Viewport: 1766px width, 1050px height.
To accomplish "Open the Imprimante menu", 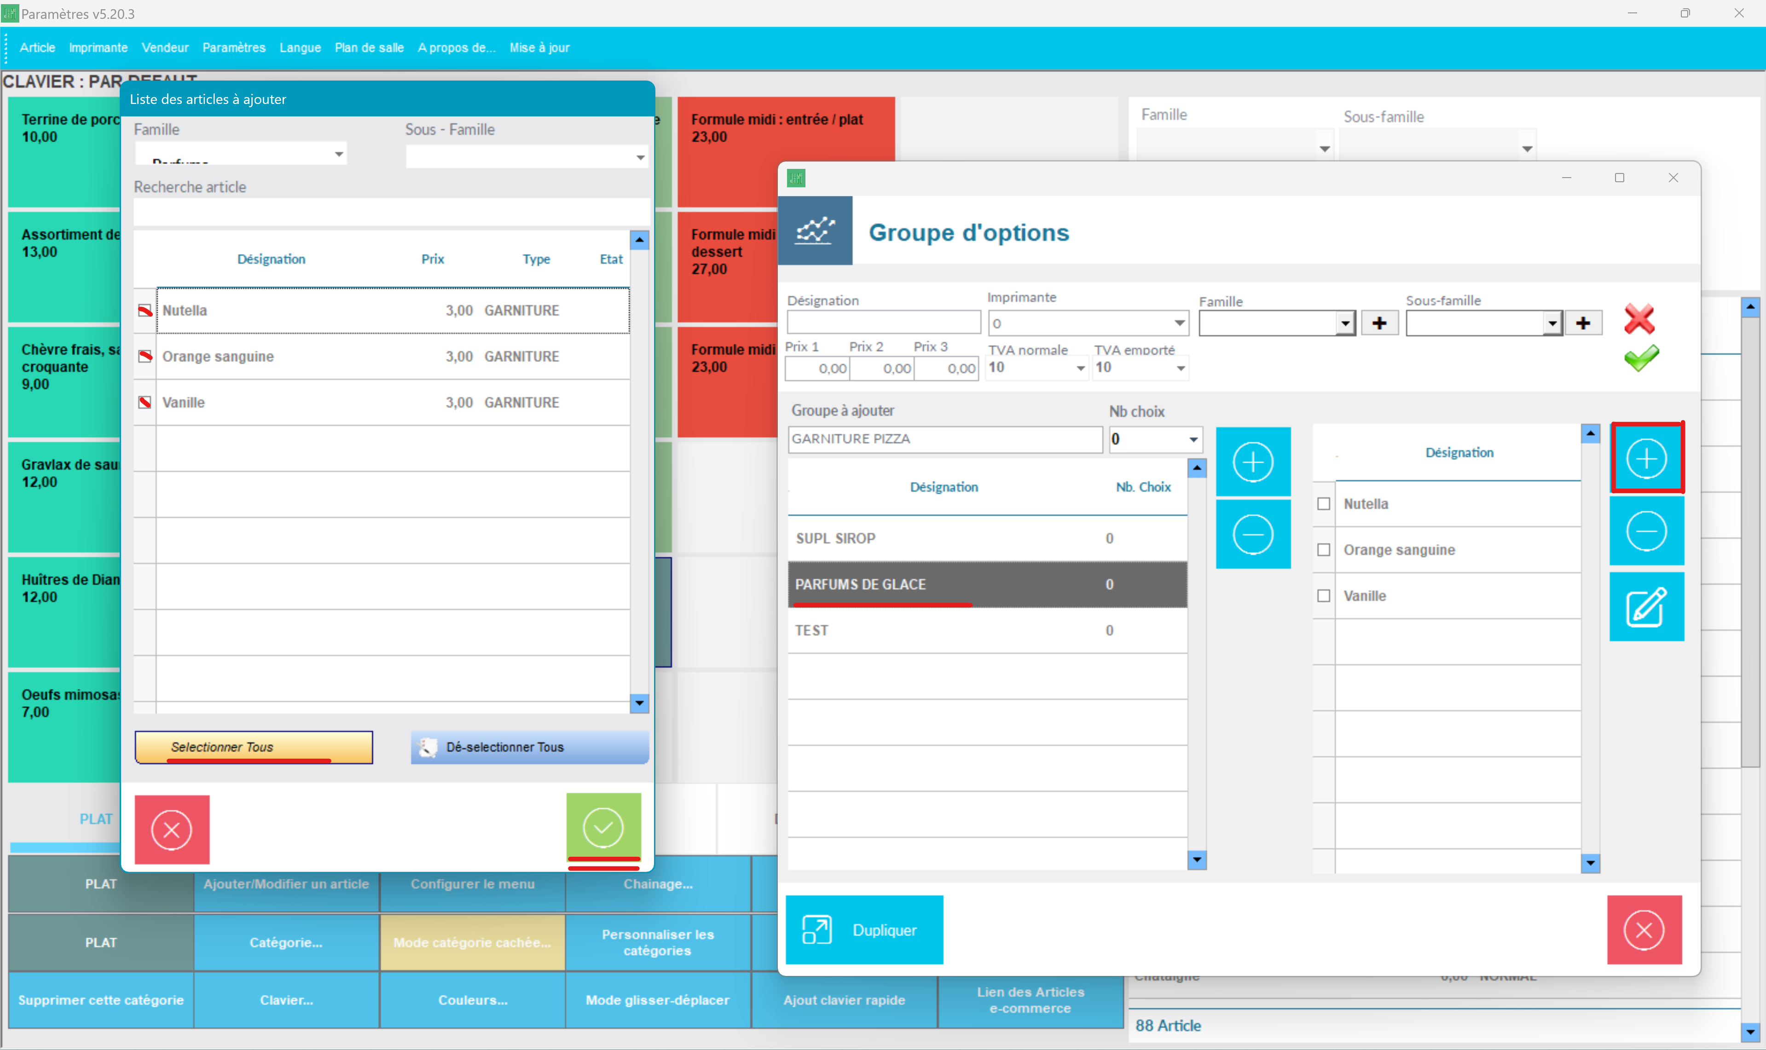I will 98,47.
